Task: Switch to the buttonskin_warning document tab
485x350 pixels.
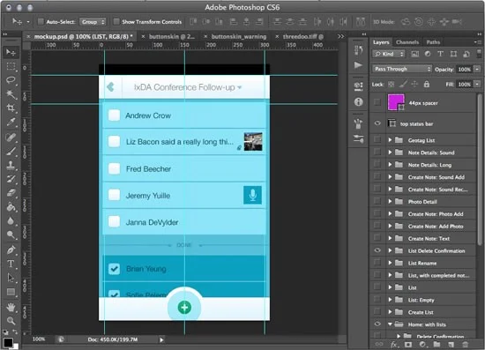Action: coord(238,36)
